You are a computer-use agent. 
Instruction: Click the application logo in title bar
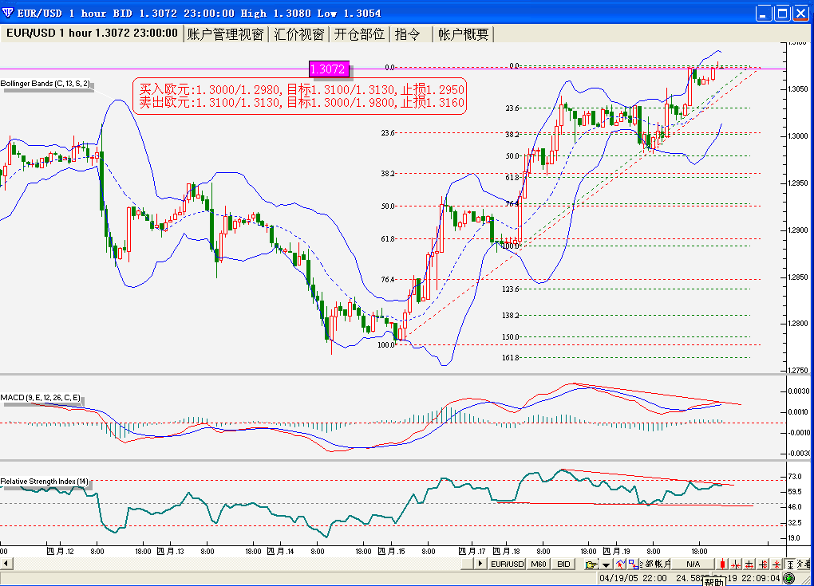click(x=8, y=13)
